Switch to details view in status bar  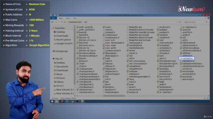point(205,98)
